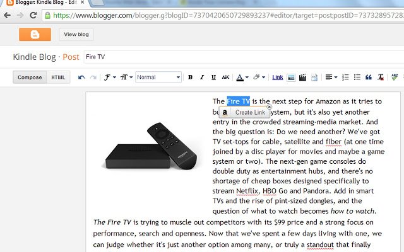Click the underlined word 'standout'
The width and height of the screenshot is (404, 252).
click(x=319, y=244)
